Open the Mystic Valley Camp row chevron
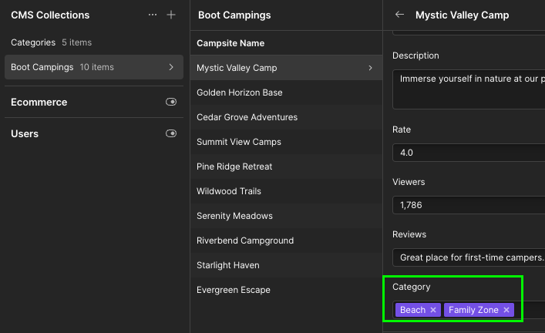This screenshot has height=333, width=545. coord(371,68)
